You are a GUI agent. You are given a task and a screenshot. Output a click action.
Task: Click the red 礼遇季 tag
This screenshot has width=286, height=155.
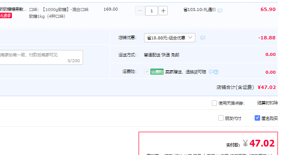coord(6,16)
